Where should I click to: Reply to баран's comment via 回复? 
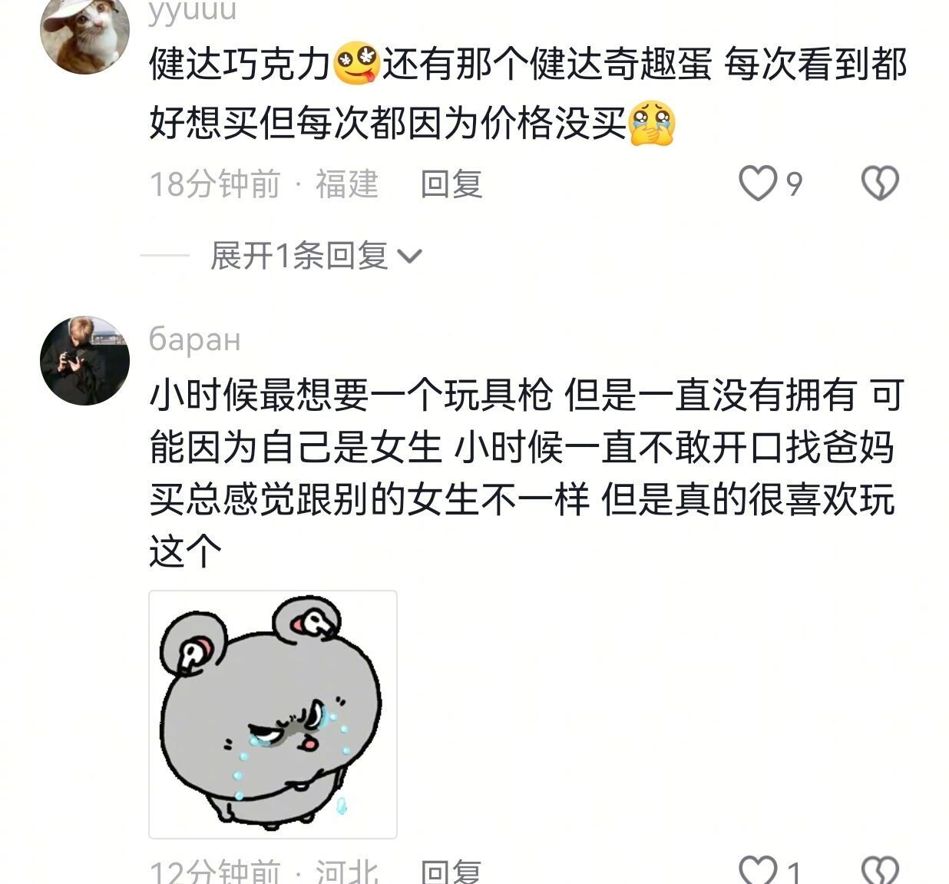(x=451, y=871)
